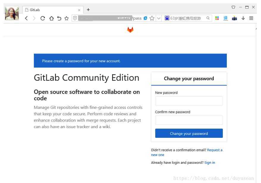Close the GitLab tab

79,10
